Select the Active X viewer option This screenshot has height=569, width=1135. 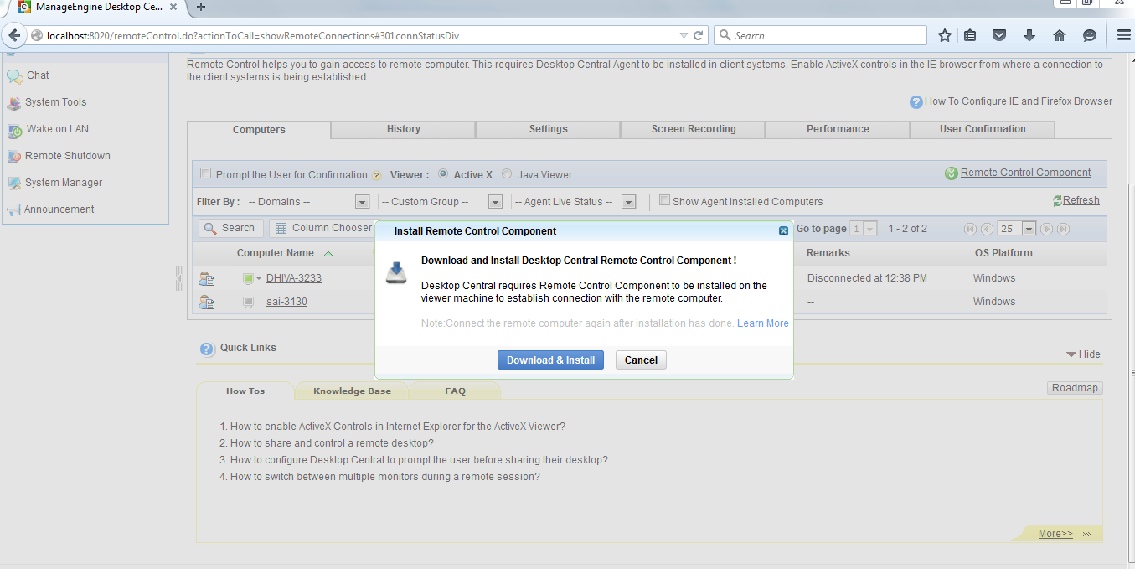443,174
